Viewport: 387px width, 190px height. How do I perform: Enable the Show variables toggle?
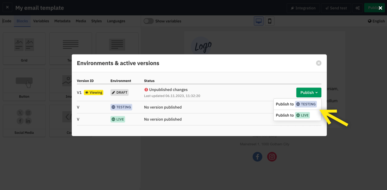[x=148, y=21]
